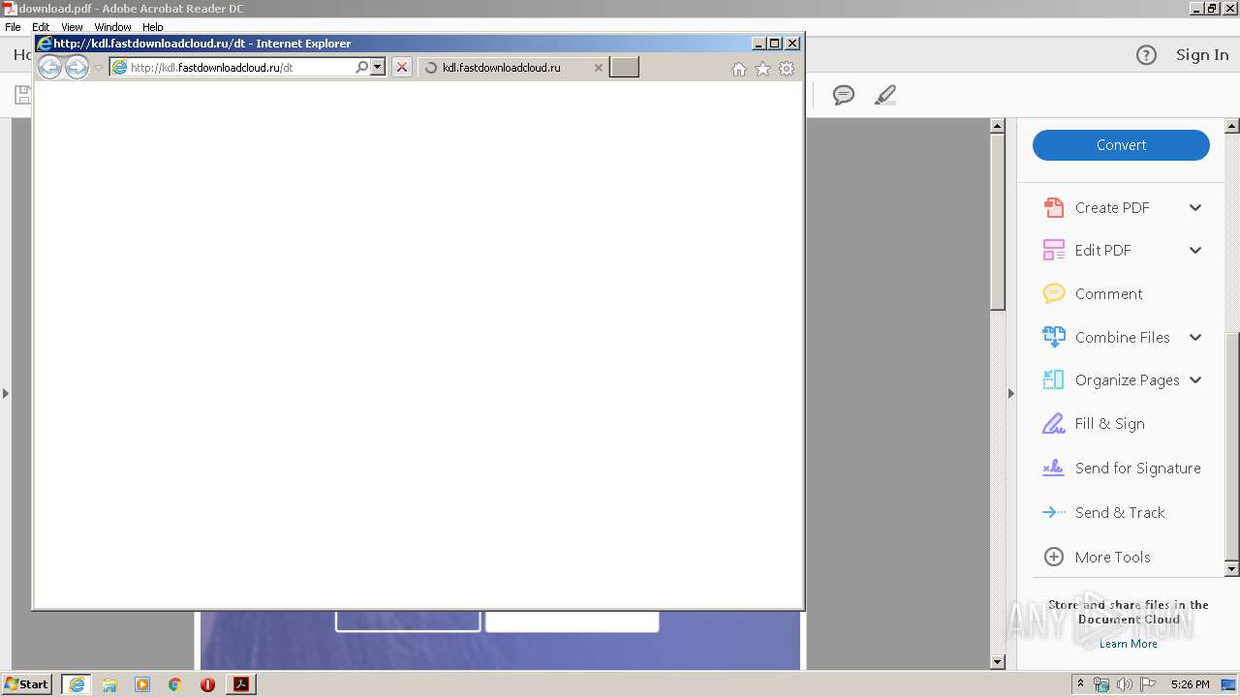Click the Create PDF tool icon
The image size is (1240, 697).
tap(1053, 207)
